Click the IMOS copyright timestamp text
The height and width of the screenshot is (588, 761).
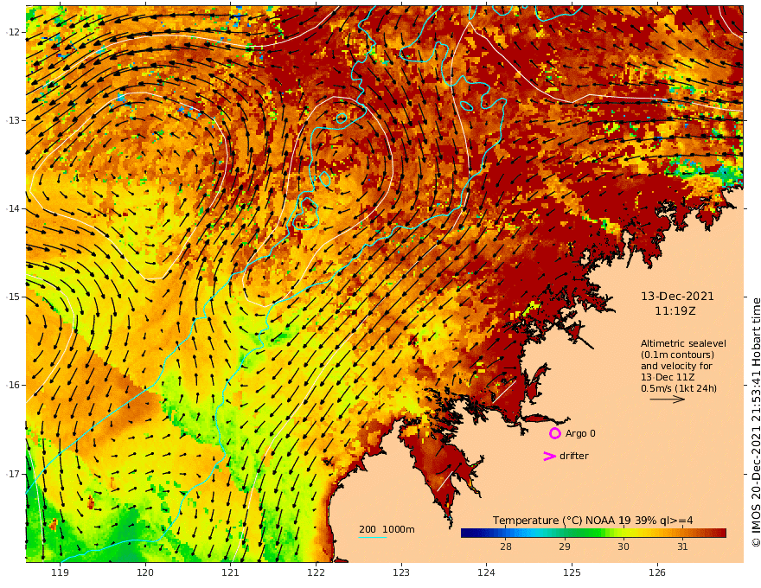(756, 423)
